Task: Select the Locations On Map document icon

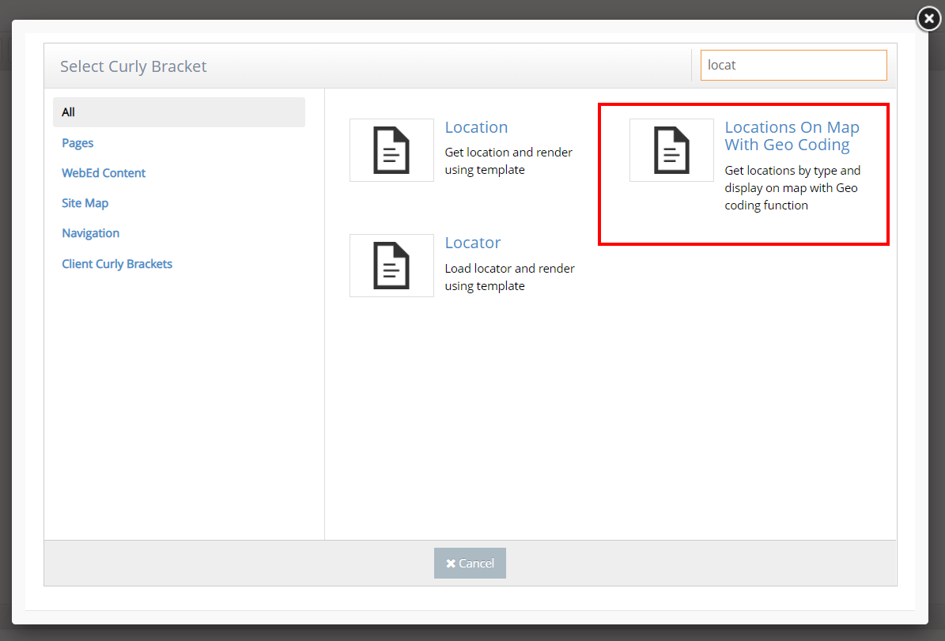Action: tap(671, 150)
